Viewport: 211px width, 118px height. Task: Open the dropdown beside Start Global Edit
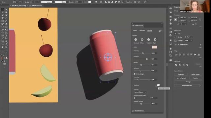click(x=200, y=86)
